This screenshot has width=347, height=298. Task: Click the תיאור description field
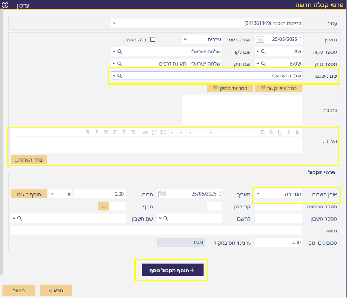[x=157, y=230]
